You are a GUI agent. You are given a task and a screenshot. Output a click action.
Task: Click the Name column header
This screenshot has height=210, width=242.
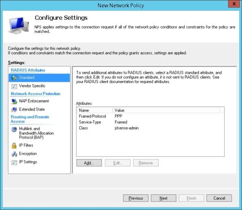point(95,110)
